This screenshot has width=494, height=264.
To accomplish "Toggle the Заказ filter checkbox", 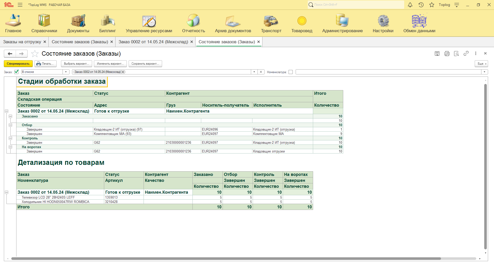I will pyautogui.click(x=16, y=72).
